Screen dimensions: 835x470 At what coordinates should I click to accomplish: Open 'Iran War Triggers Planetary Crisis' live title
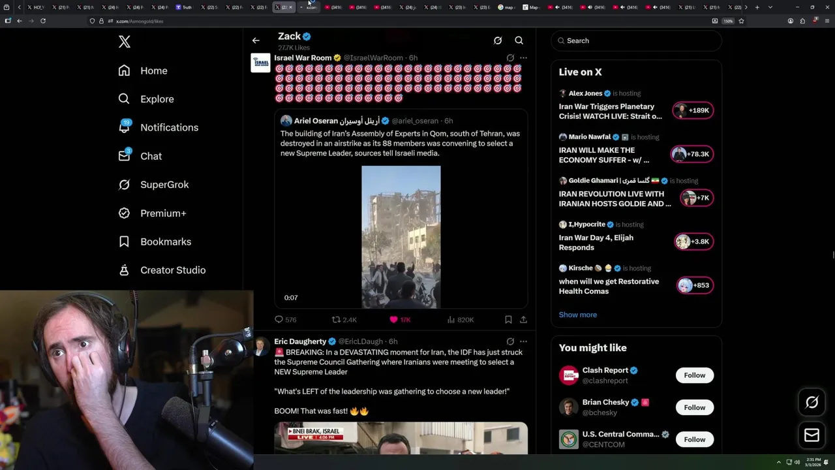(x=610, y=111)
